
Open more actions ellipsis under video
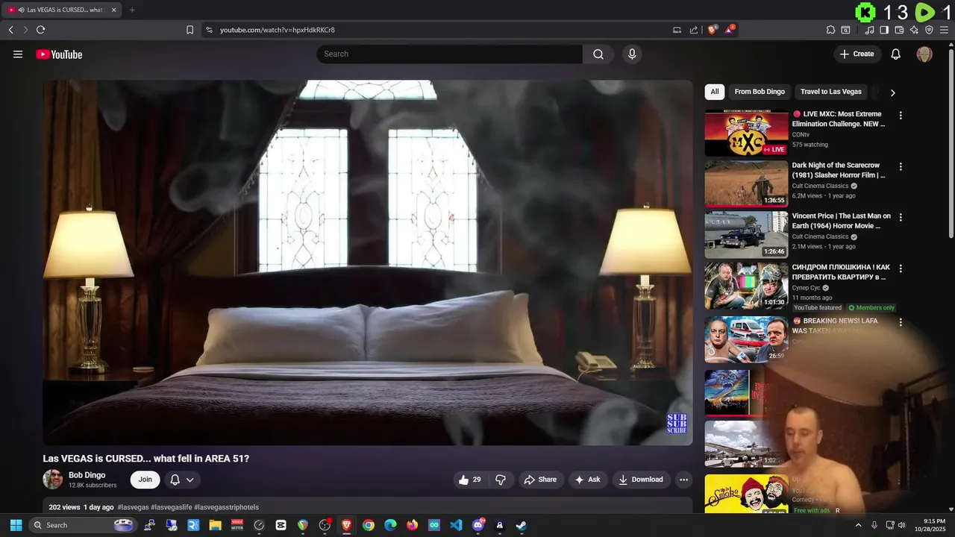click(x=683, y=480)
